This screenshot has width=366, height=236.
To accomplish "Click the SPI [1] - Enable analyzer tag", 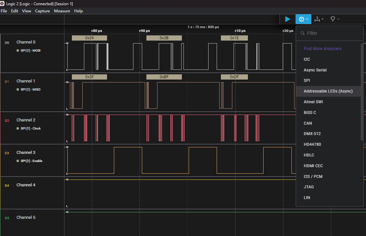I will pos(29,161).
